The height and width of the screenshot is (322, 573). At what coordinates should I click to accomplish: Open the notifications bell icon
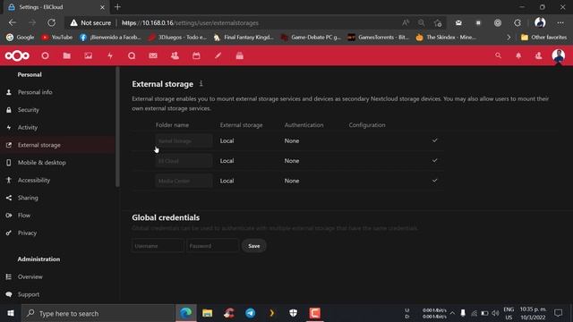[x=518, y=55]
